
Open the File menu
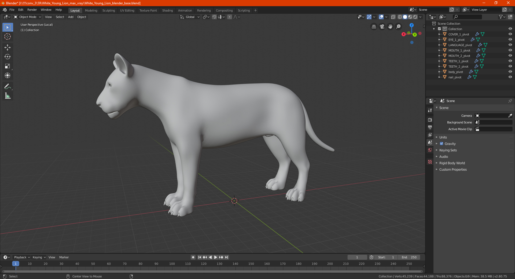coord(12,10)
